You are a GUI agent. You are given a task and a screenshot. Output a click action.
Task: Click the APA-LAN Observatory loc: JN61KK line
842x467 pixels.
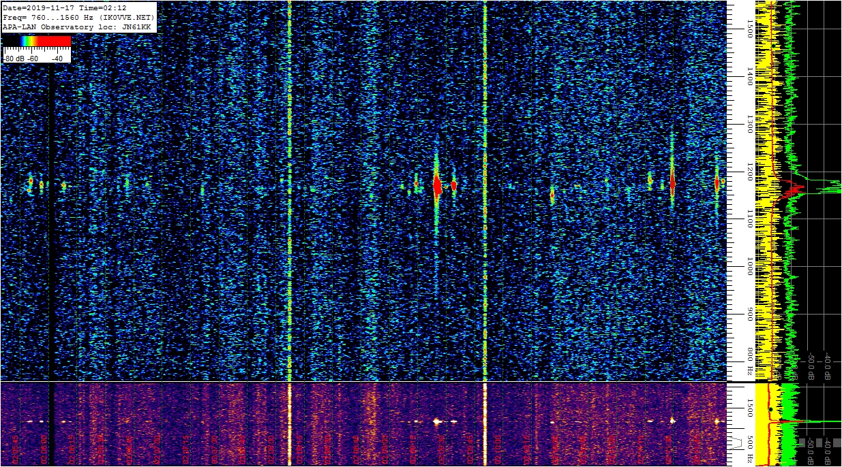pos(77,27)
